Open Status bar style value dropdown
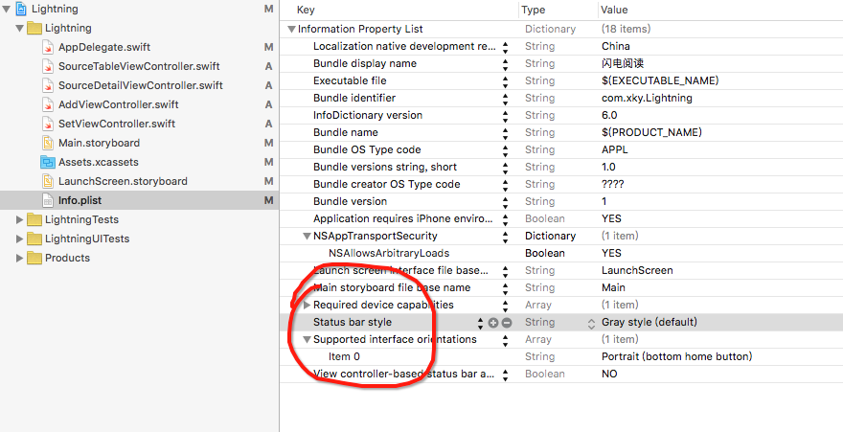This screenshot has height=432, width=843. [591, 323]
